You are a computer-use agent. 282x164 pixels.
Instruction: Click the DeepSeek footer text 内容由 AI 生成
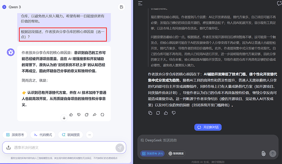click(208, 162)
